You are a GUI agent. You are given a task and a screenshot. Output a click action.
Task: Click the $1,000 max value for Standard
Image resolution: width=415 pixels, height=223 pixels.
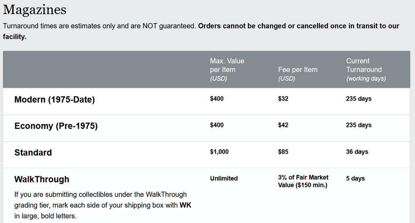(x=219, y=152)
